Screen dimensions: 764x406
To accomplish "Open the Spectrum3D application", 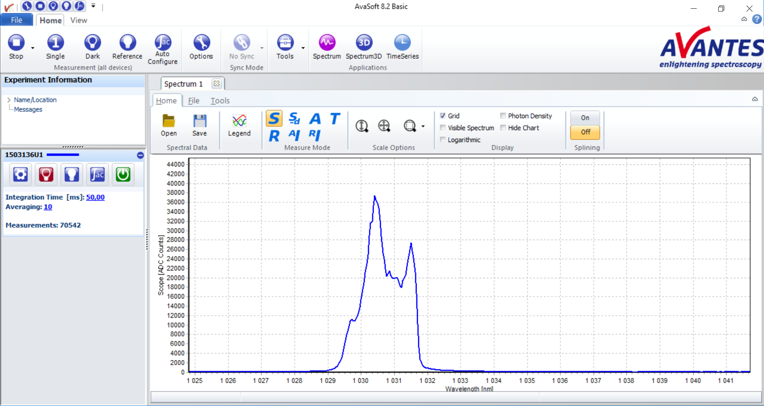I will coord(364,43).
